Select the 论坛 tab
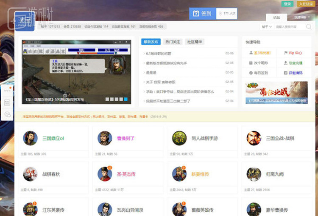The width and height of the screenshot is (318, 216). coord(276,18)
